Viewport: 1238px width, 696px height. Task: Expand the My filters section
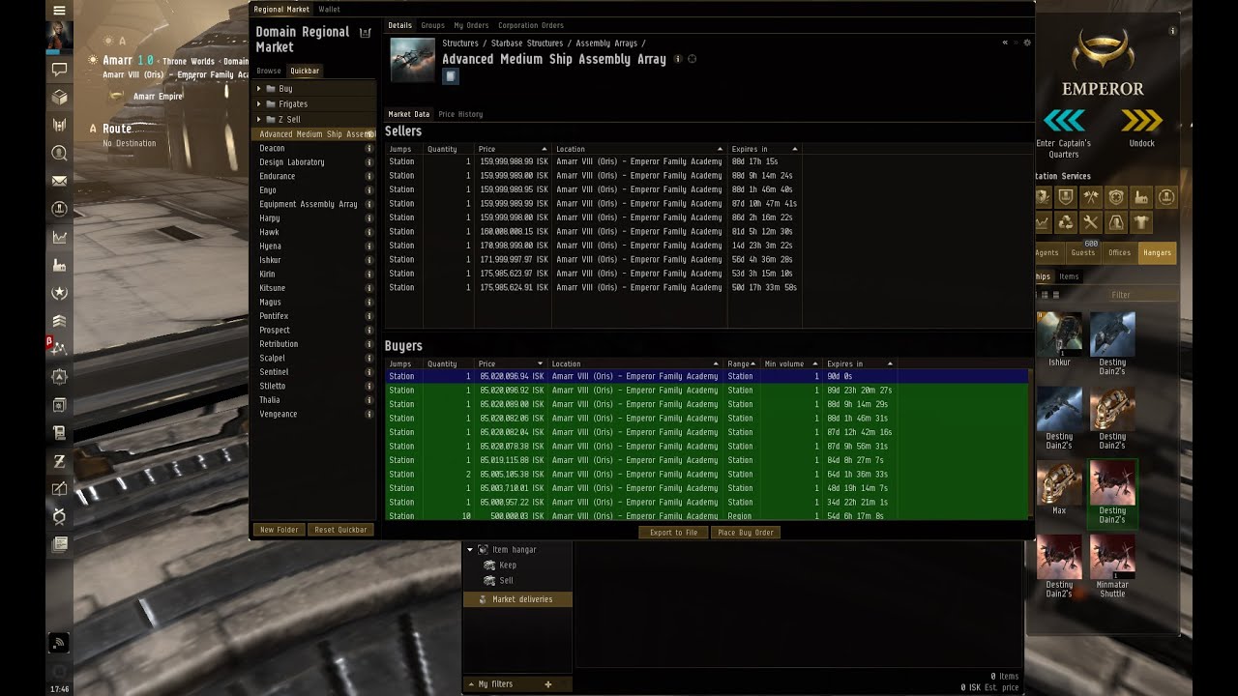coord(471,684)
